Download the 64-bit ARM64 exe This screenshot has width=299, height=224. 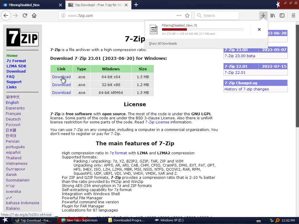[61, 92]
